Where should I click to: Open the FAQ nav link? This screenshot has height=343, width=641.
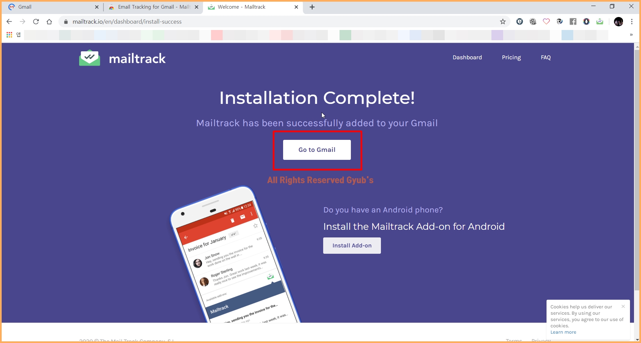(546, 57)
